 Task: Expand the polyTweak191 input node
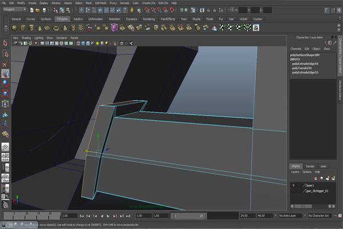tap(302, 68)
